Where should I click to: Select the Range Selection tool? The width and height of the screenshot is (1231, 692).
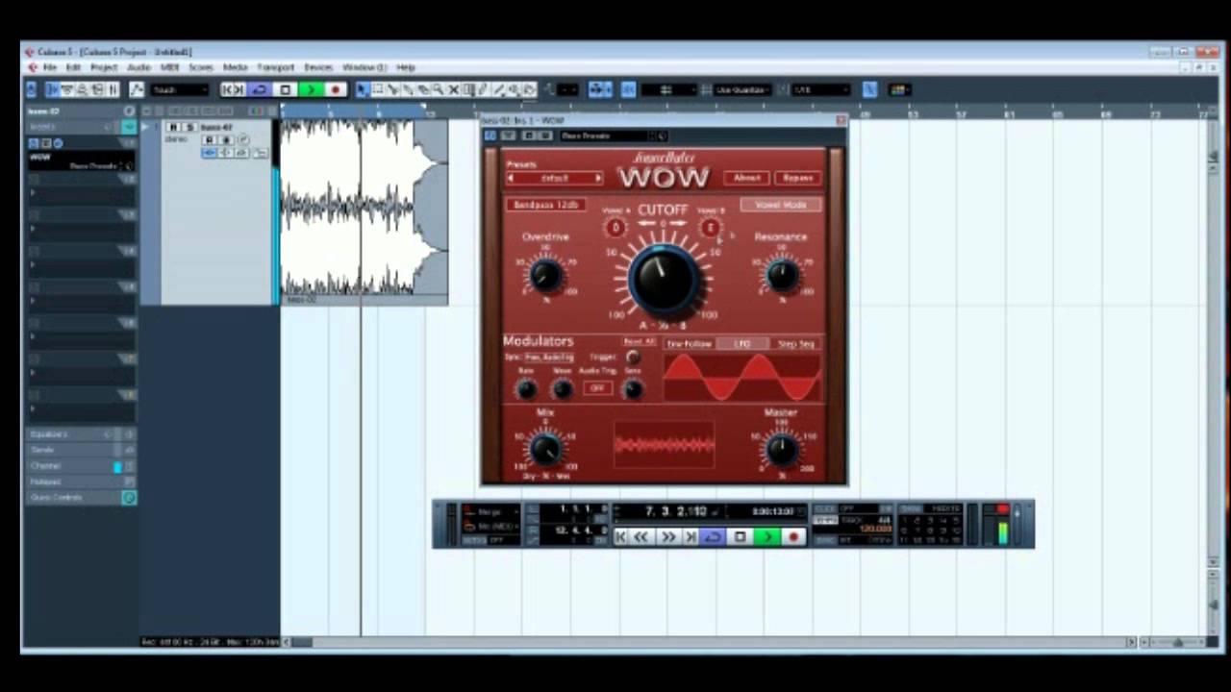(x=377, y=89)
